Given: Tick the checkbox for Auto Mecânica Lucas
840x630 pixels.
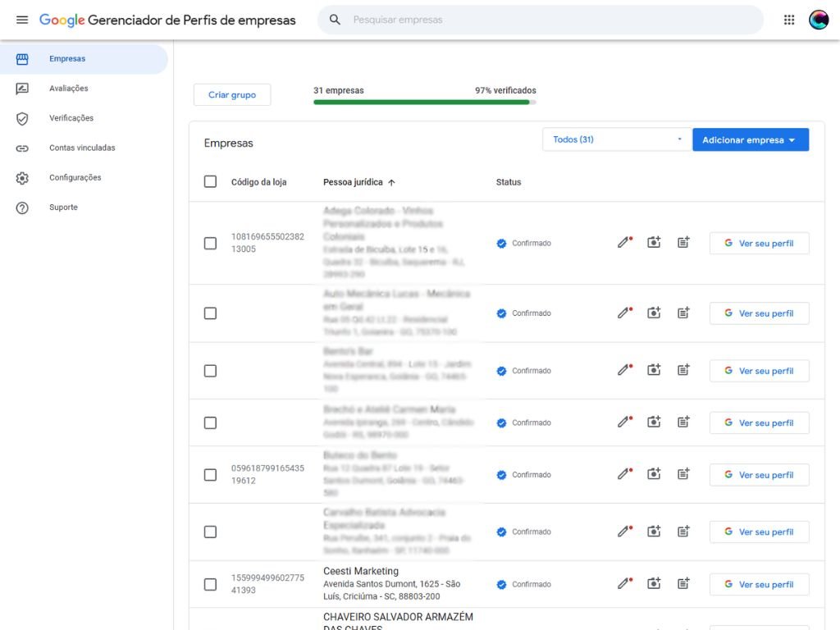Looking at the screenshot, I should [210, 313].
